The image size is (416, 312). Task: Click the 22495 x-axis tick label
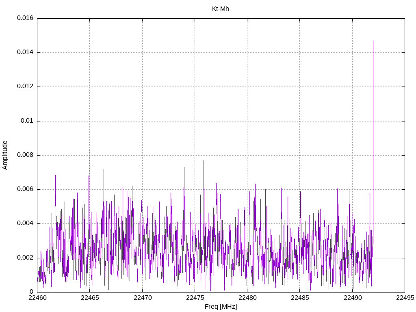(x=405, y=298)
